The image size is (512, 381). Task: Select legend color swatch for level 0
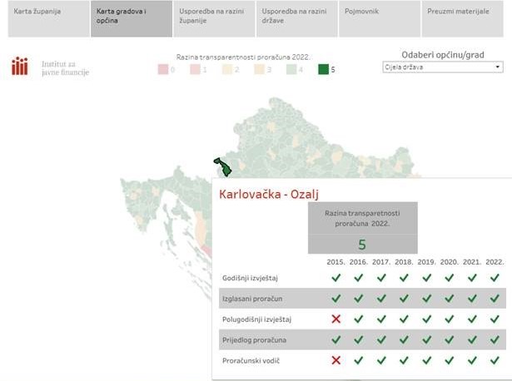click(x=162, y=70)
